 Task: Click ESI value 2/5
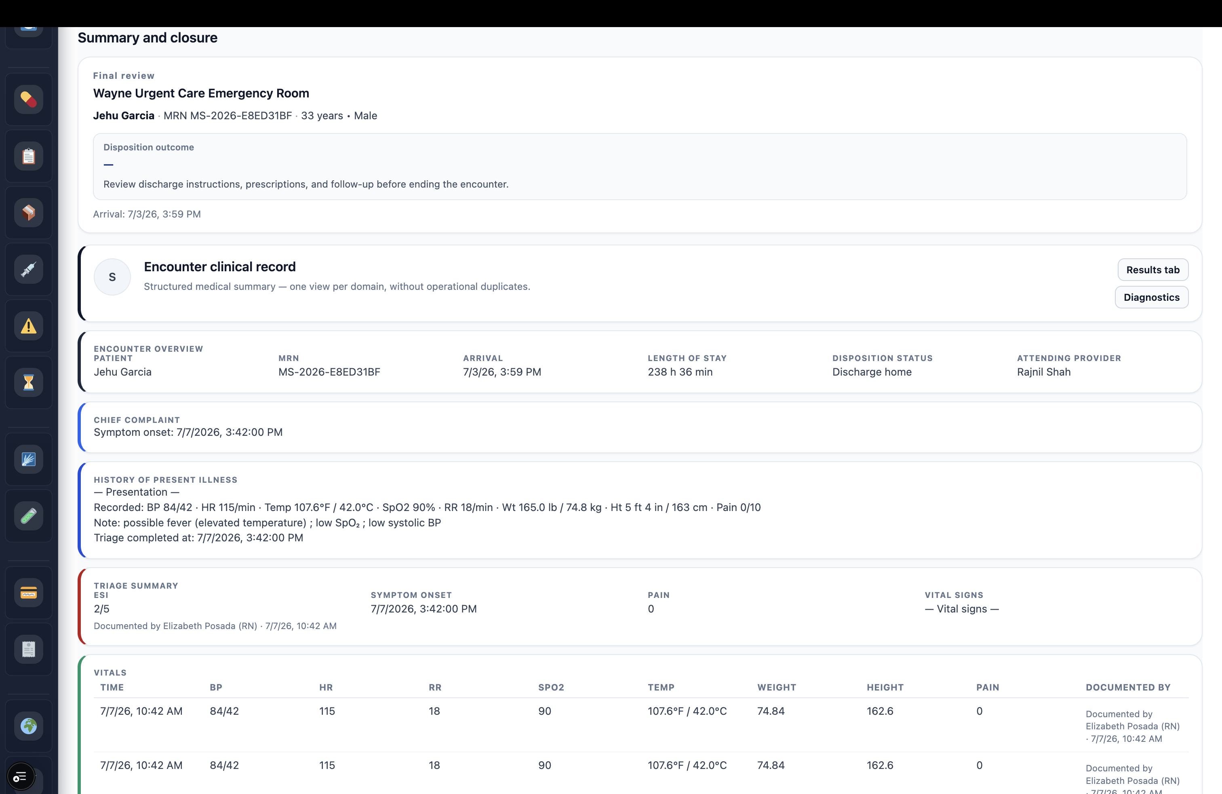[x=102, y=608]
